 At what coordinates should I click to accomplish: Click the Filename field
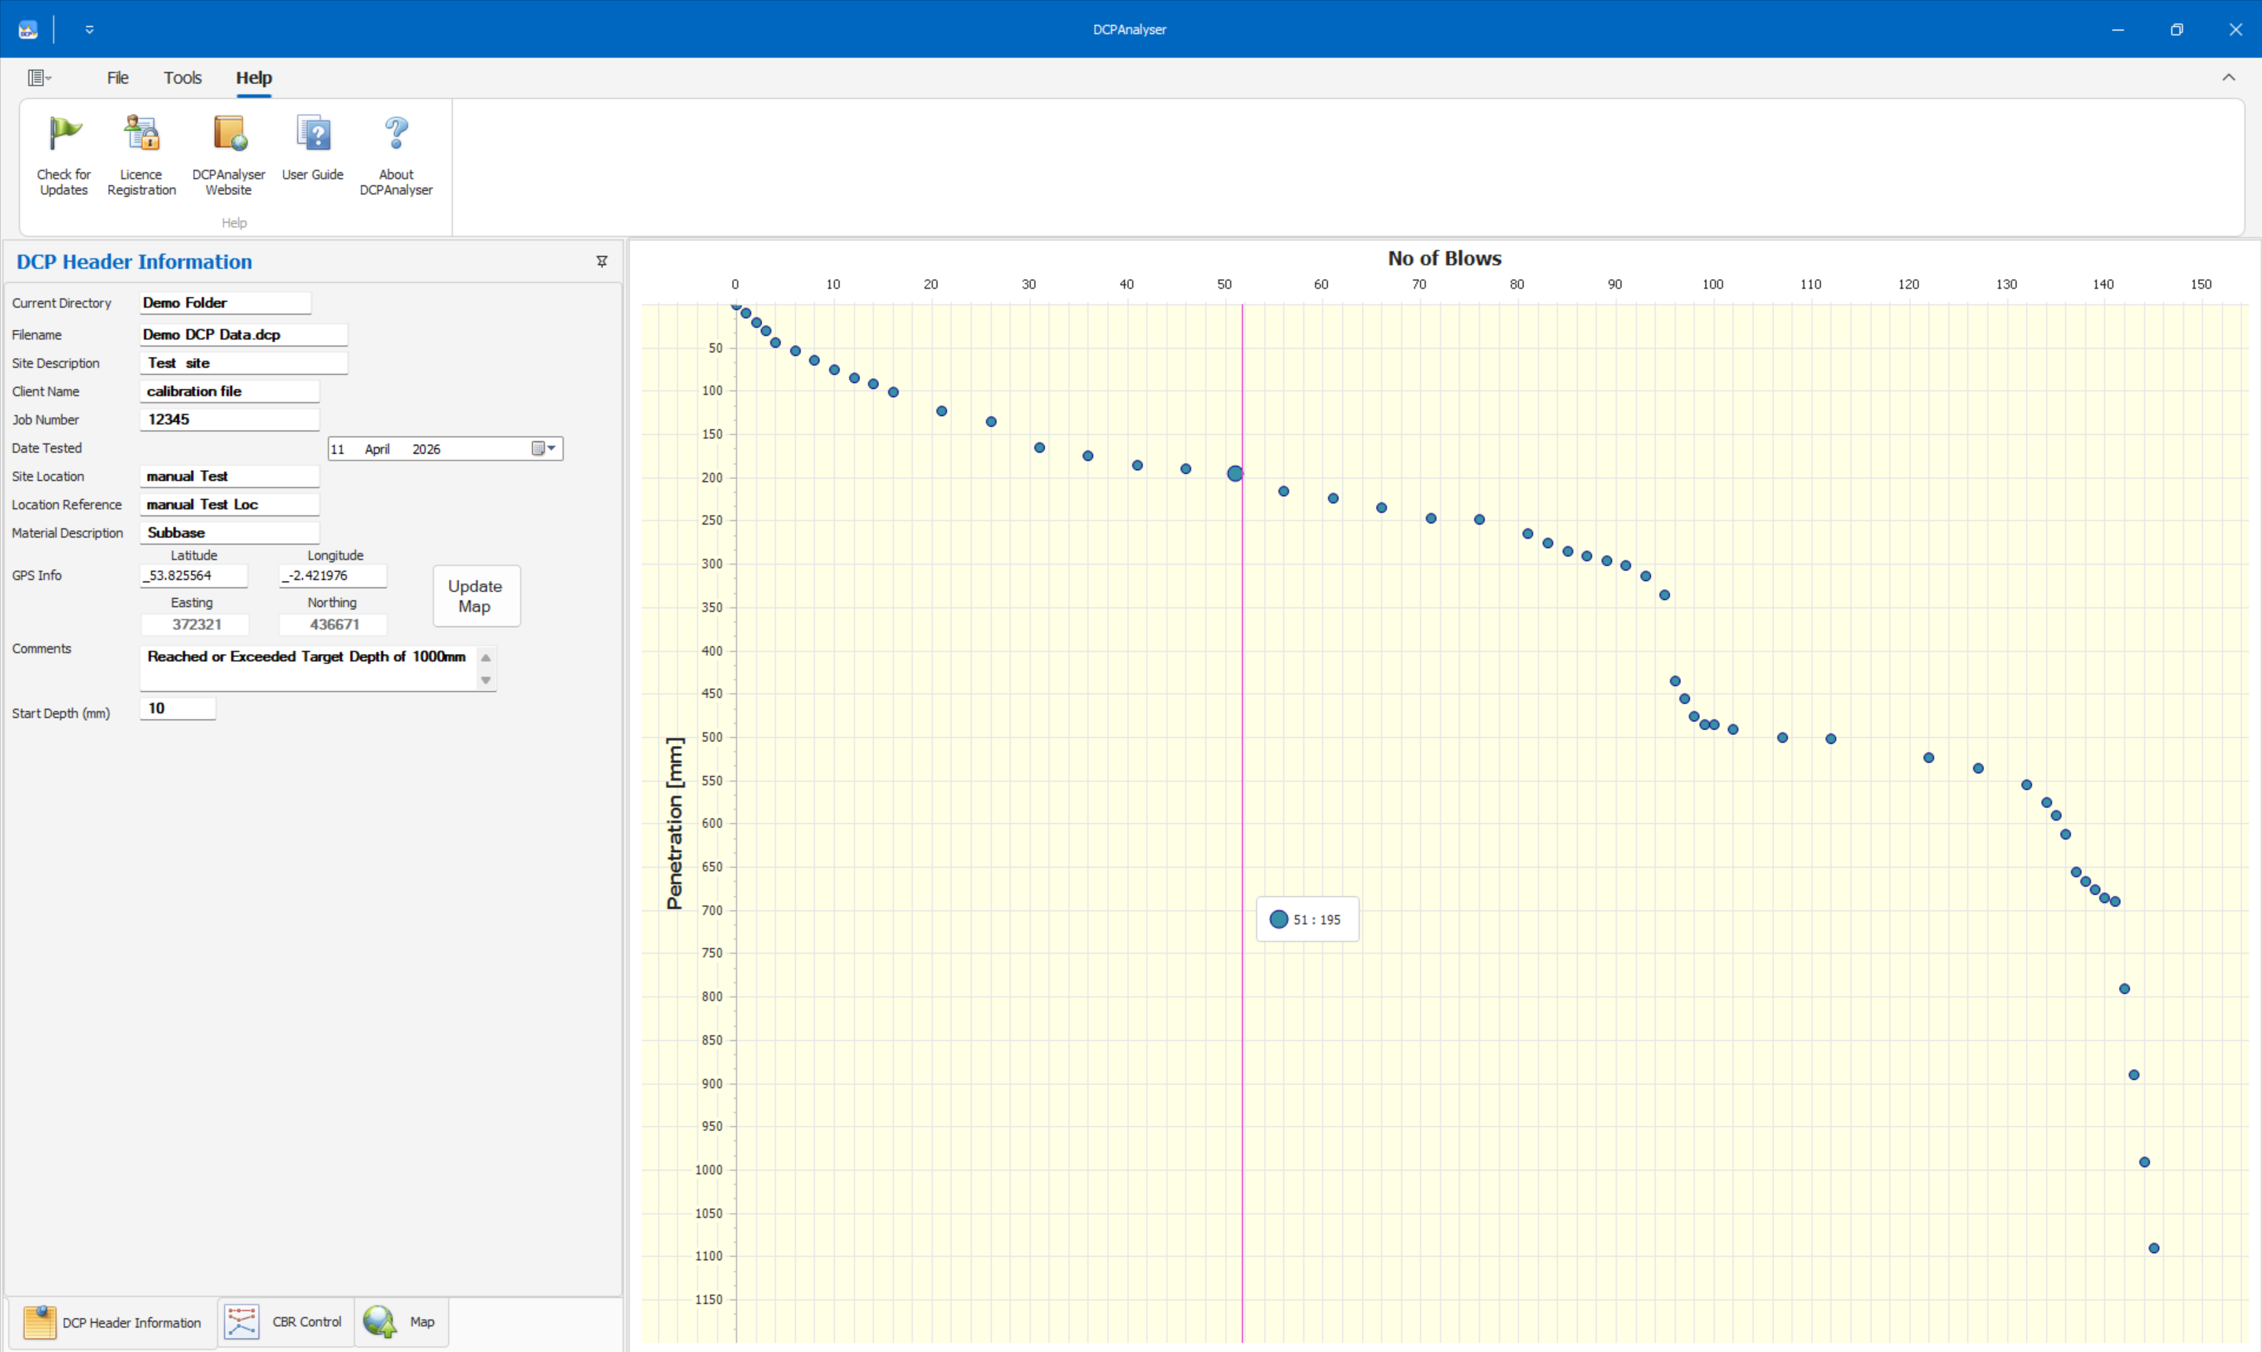tap(243, 334)
